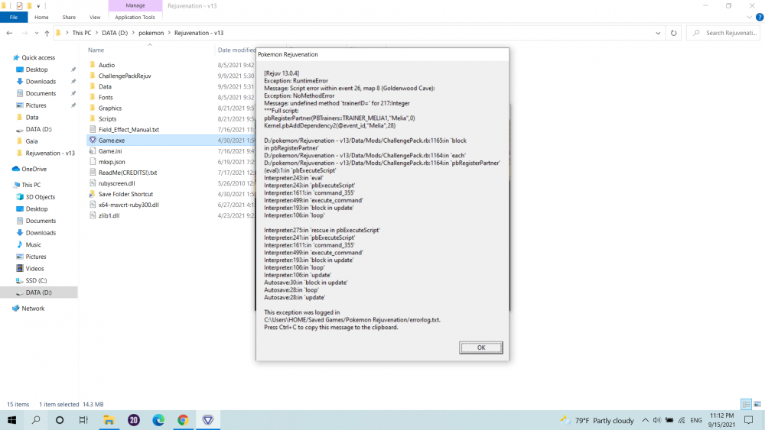The width and height of the screenshot is (765, 430).
Task: Select the ChallengePackRejuv folder
Action: 125,76
